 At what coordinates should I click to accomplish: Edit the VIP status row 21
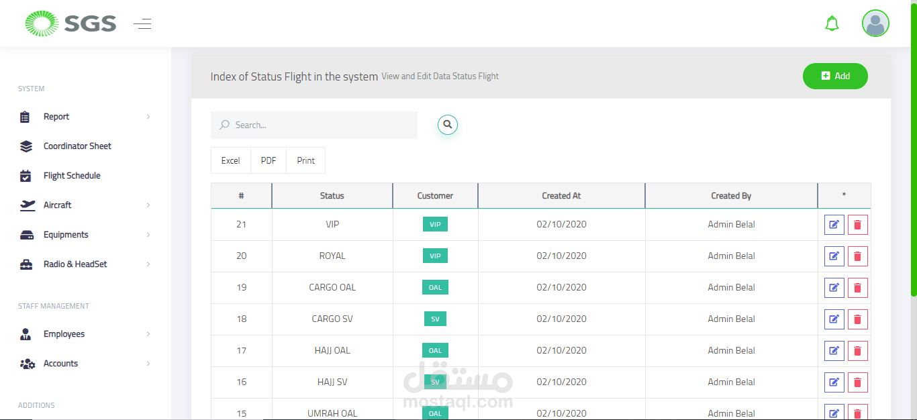coord(834,225)
